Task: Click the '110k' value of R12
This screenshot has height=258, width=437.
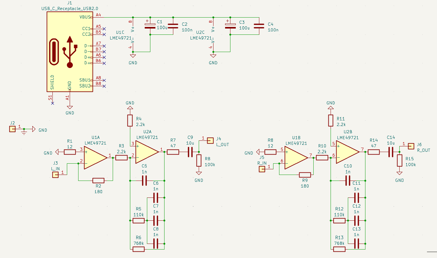Action: [x=339, y=215]
